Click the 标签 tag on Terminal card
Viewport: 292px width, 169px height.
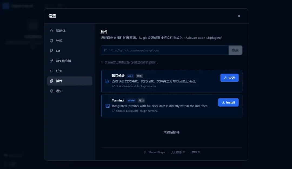[x=141, y=100]
